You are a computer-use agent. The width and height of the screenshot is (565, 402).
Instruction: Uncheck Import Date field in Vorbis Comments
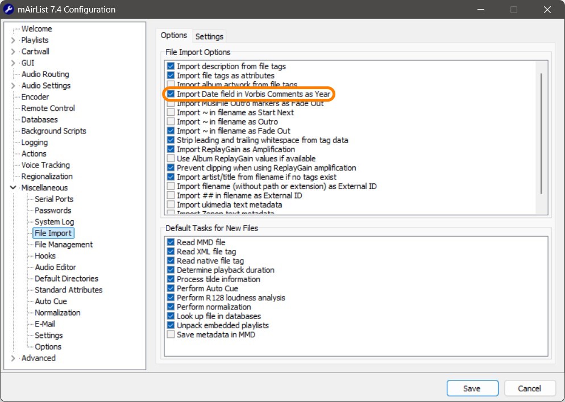171,94
